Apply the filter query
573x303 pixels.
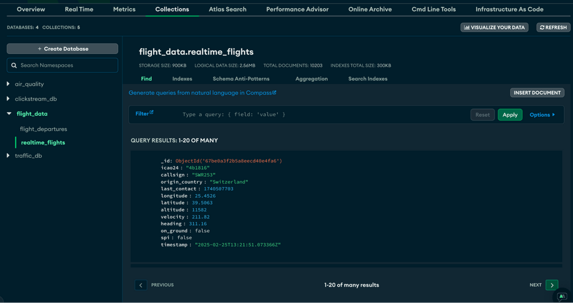pos(510,115)
